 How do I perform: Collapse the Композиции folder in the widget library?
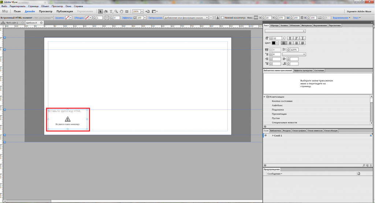pyautogui.click(x=264, y=97)
